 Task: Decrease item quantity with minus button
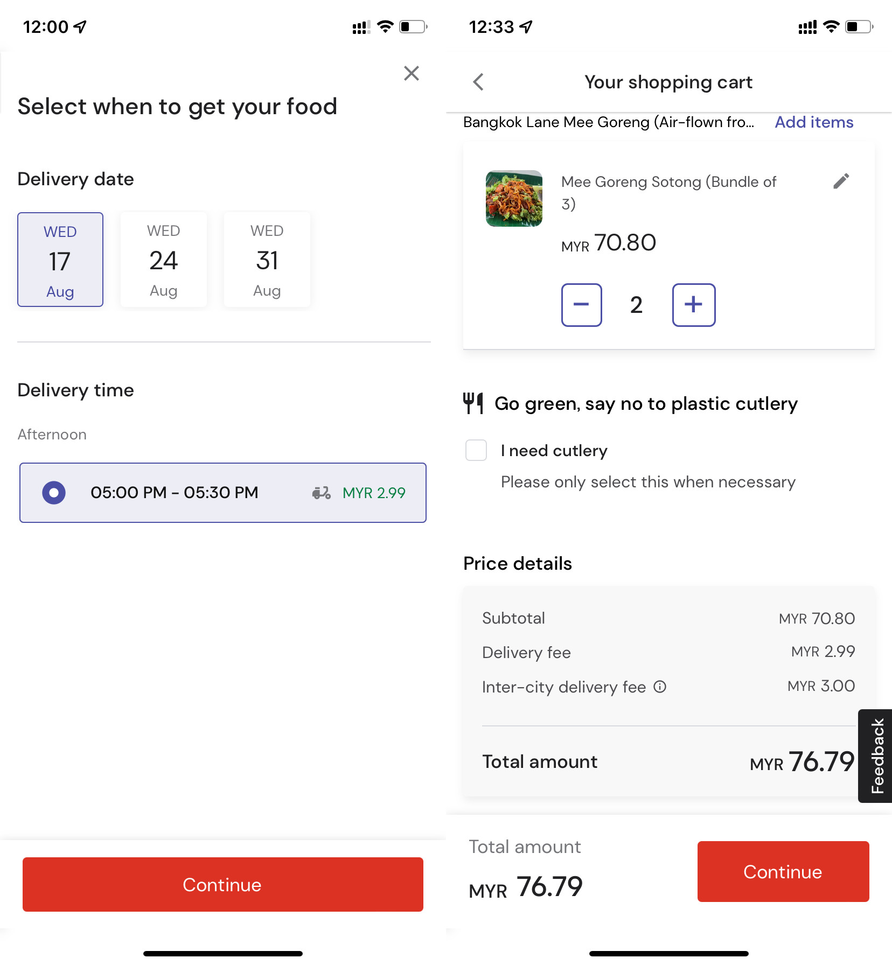[x=581, y=305]
